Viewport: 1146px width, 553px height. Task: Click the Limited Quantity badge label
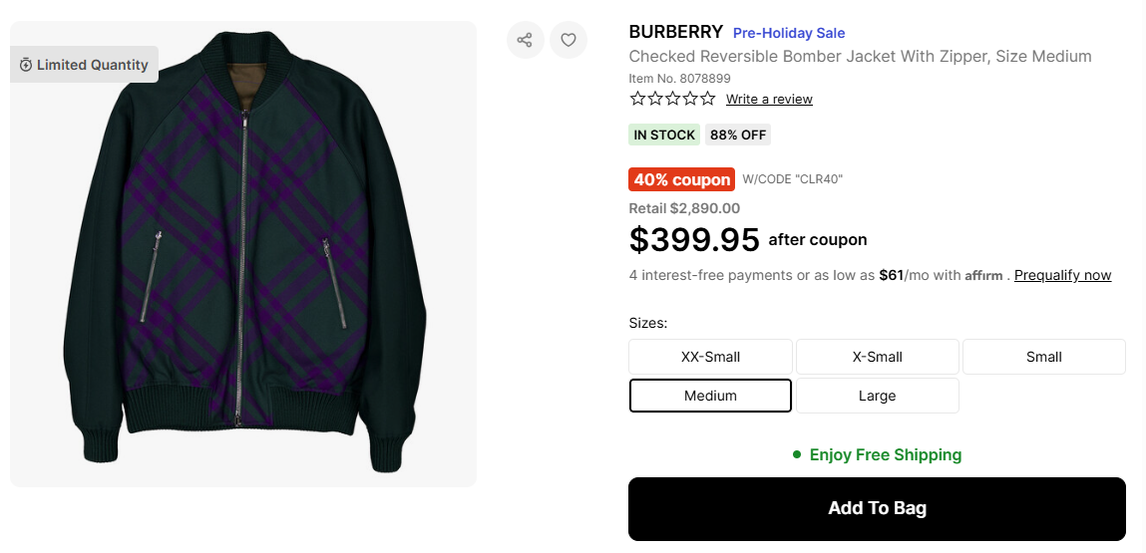(92, 65)
